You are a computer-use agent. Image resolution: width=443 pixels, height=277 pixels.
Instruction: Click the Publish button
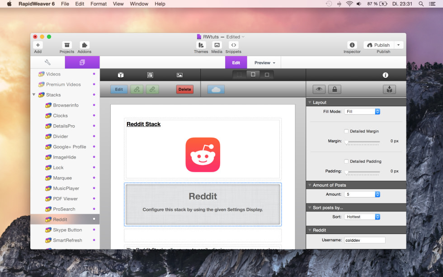point(379,45)
